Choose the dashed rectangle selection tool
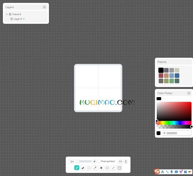193x176 pixels. [89, 168]
